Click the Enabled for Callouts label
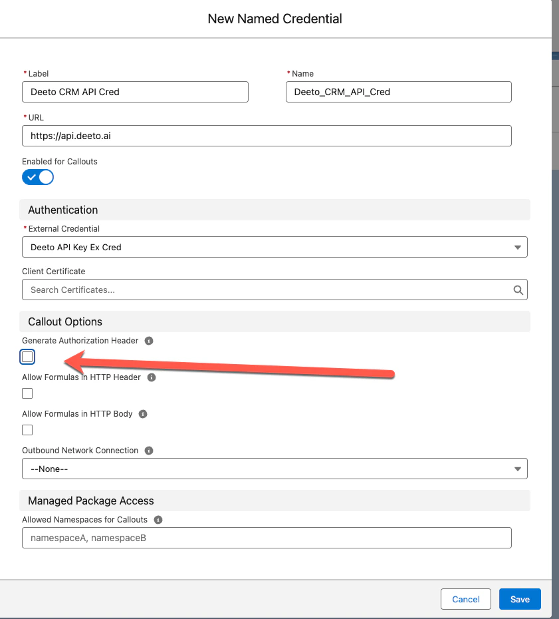This screenshot has height=619, width=559. [x=60, y=162]
